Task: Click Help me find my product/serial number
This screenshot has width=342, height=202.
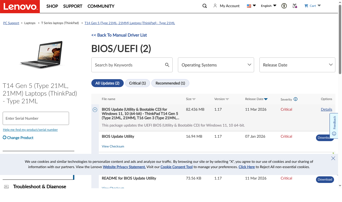Action: point(30,130)
